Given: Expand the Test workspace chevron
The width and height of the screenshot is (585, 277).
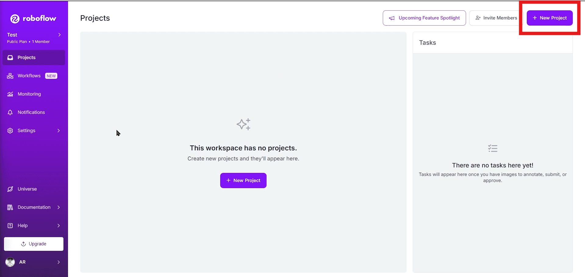Looking at the screenshot, I should pos(59,35).
